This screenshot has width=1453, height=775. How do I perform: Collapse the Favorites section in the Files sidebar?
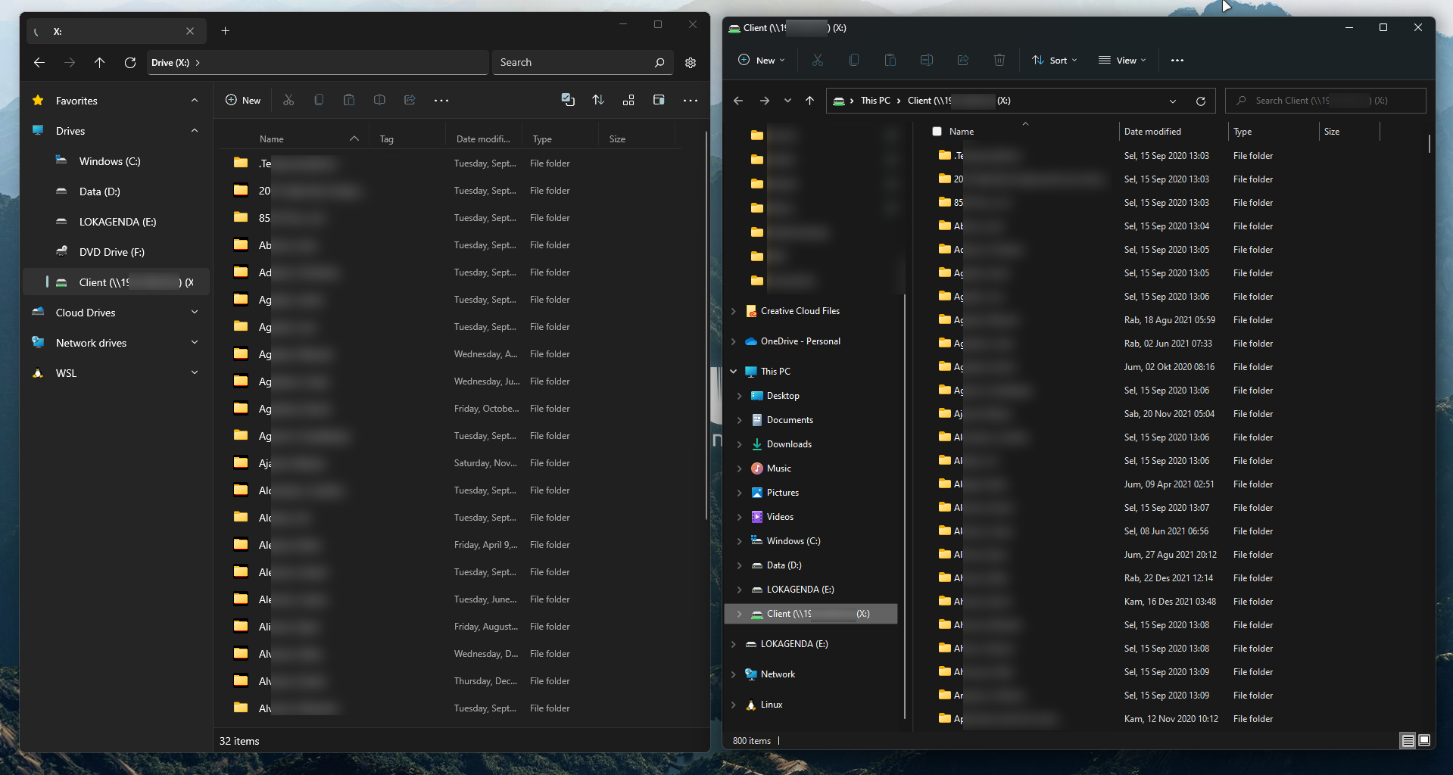pos(195,101)
